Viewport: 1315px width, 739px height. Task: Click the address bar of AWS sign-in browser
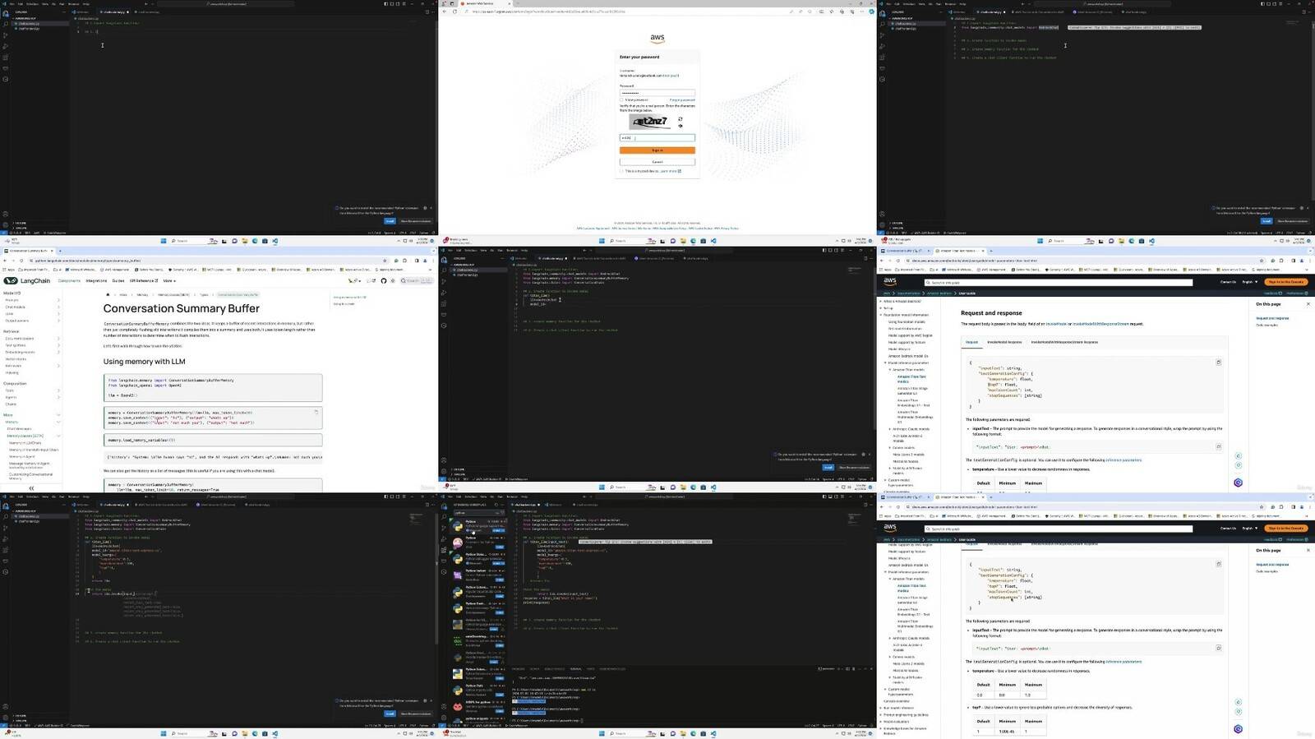point(625,12)
